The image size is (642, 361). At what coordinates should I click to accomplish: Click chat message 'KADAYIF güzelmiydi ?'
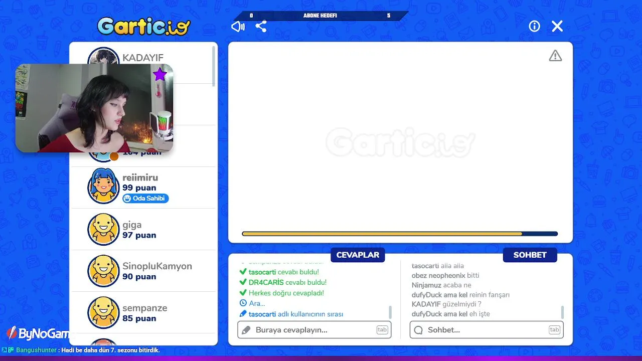pos(446,304)
